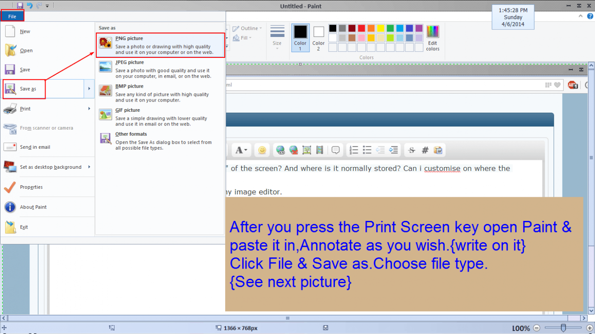Viewport: 595px width, 334px height.
Task: Expand Set as desktop background submenu arrow
Action: [89, 167]
